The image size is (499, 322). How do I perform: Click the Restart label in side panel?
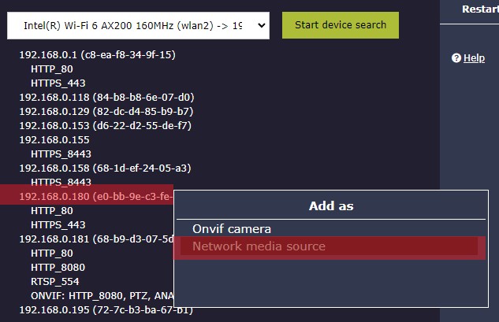click(479, 9)
